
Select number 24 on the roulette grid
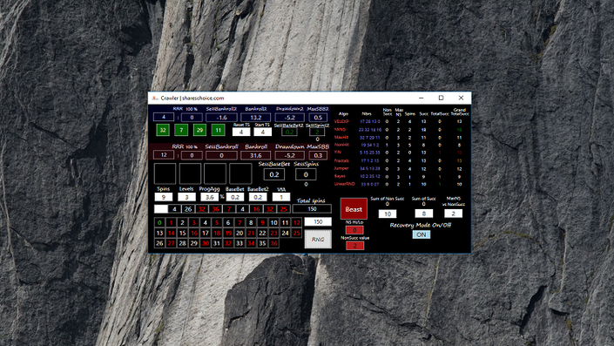coord(285,233)
